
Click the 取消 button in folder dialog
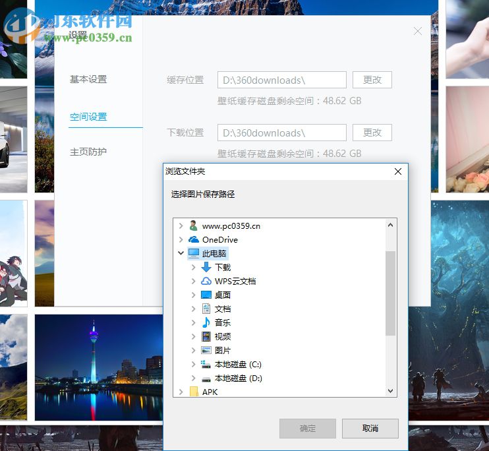pyautogui.click(x=370, y=428)
